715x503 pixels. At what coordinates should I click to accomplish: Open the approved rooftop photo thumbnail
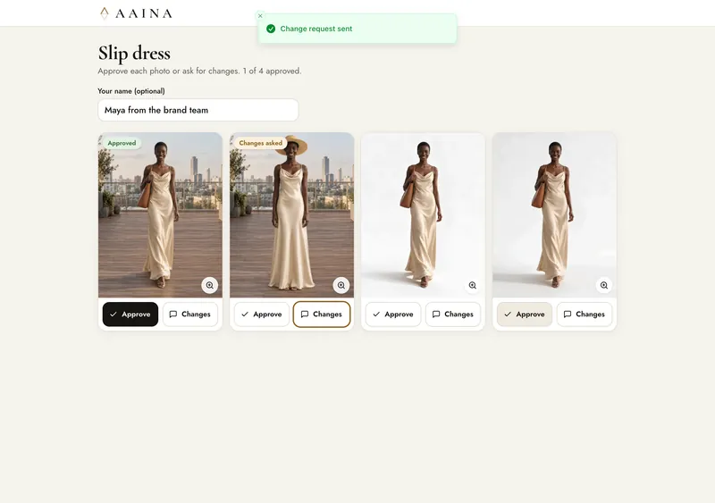coord(160,214)
